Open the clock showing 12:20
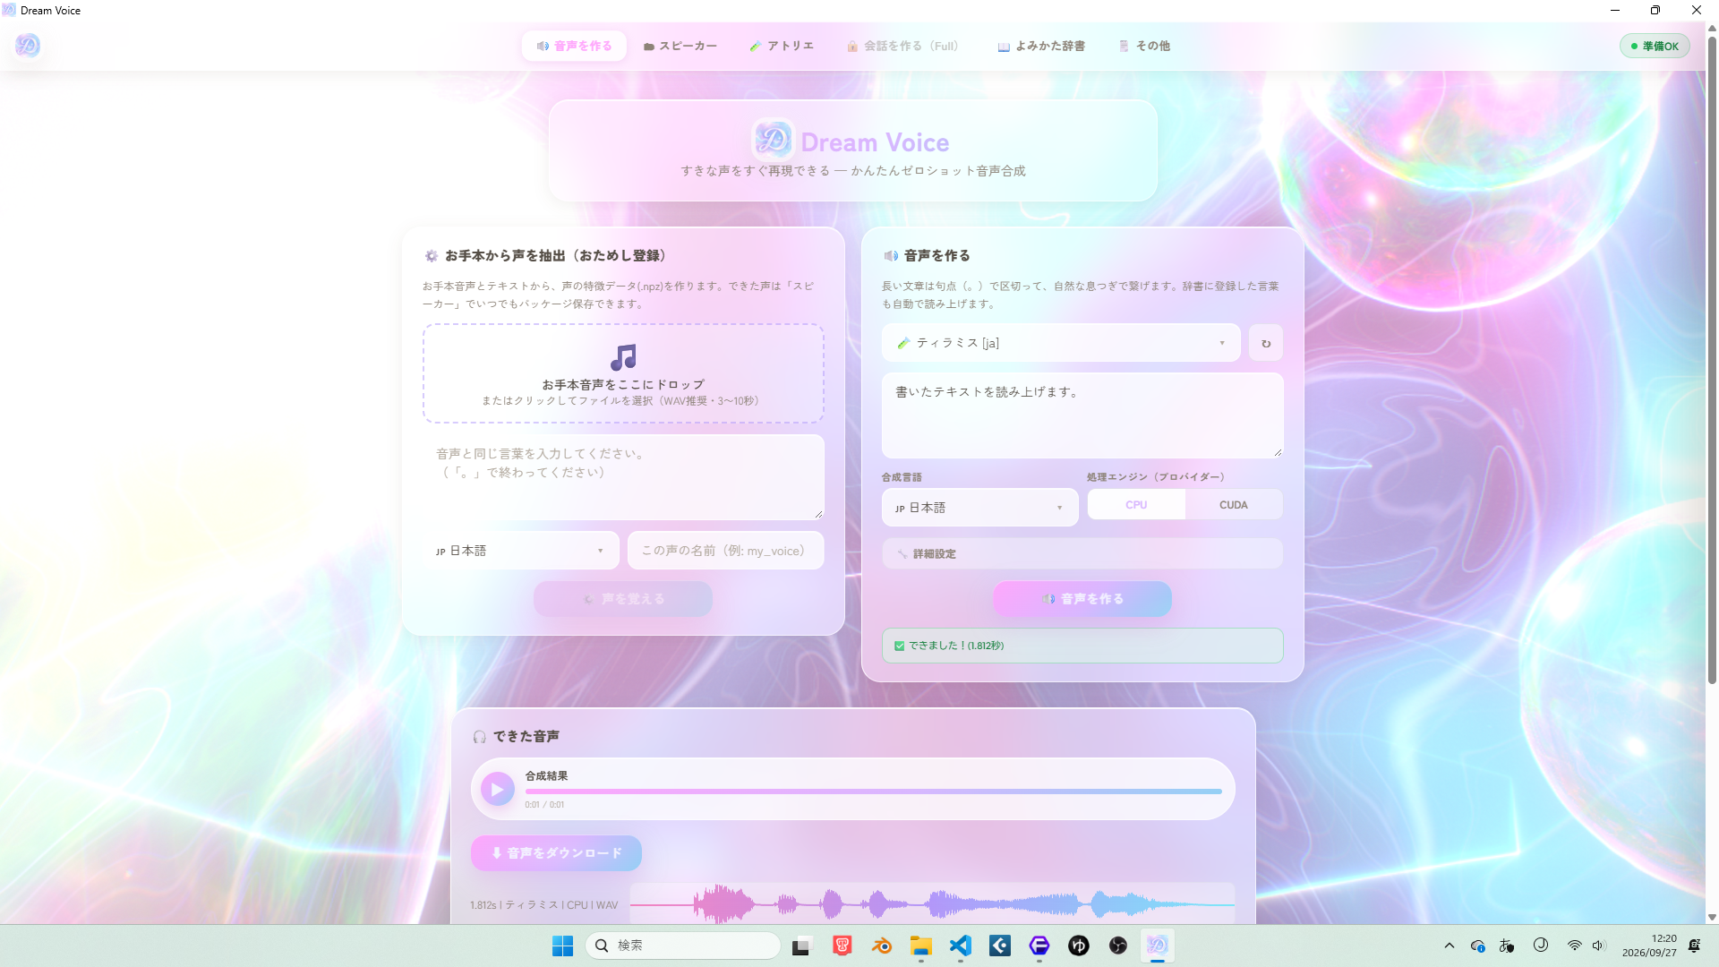The height and width of the screenshot is (967, 1719). pos(1649,946)
